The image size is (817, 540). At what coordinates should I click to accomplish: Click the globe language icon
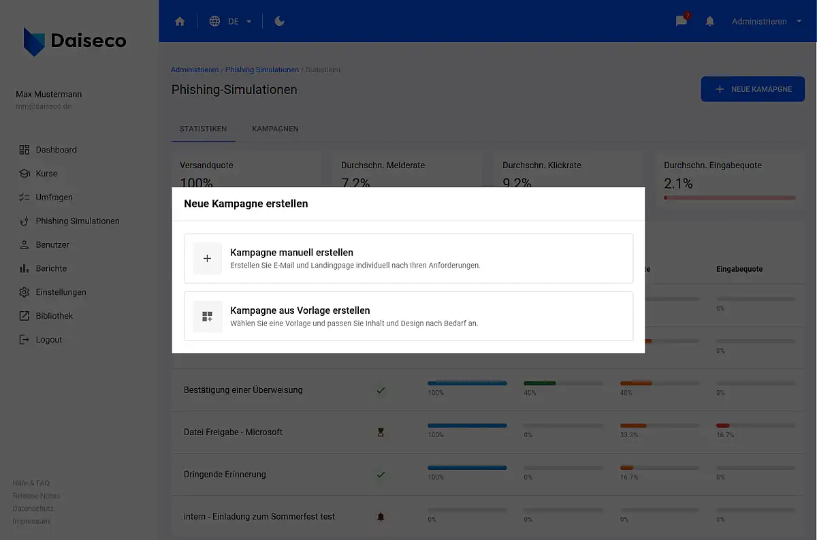pyautogui.click(x=214, y=21)
